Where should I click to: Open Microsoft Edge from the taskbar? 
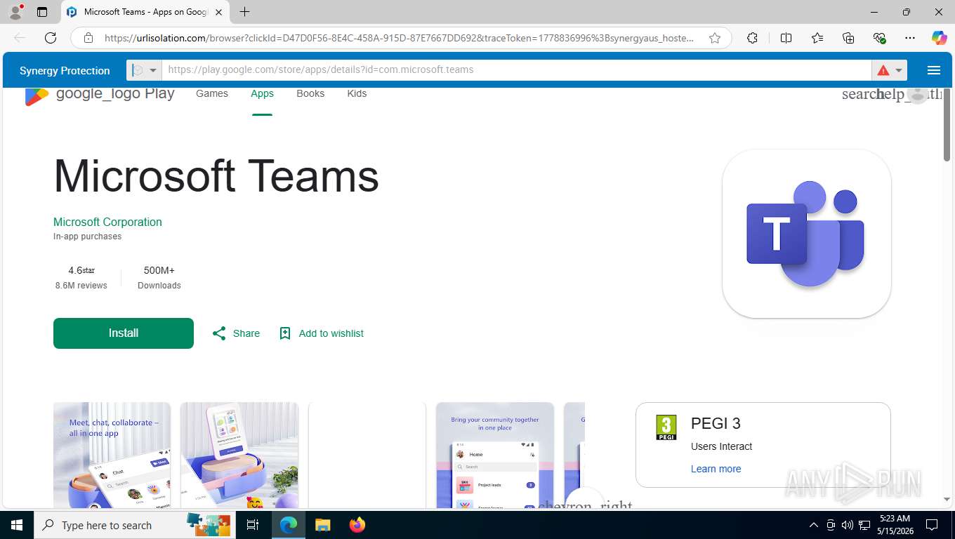click(288, 525)
